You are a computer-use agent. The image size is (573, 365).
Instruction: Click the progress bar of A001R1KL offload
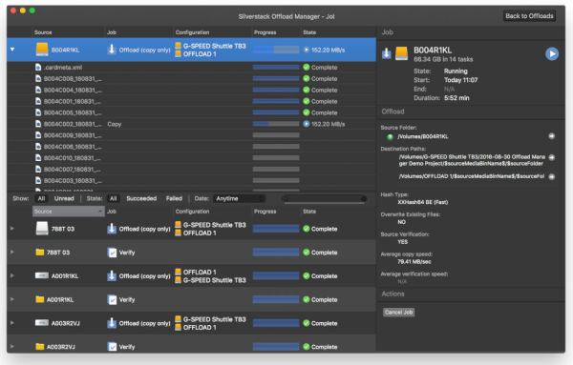point(276,276)
